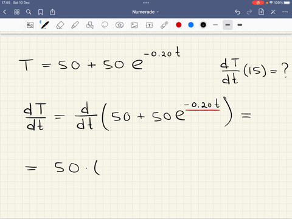This screenshot has width=292, height=219.
Task: Select the thinnest stroke width
Action: 215,25
